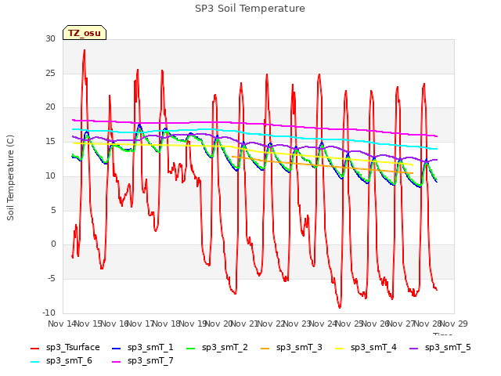The image size is (501, 376).
Task: Click the Soil Temperature (C) axis label
Action: (10, 178)
